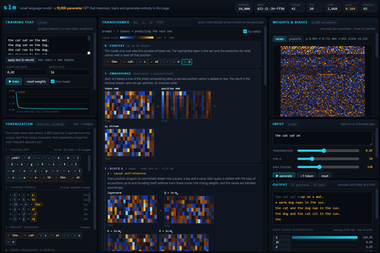Click the 'the·' merge result in rule 3
The width and height of the screenshot is (380, 253).
tap(38, 204)
